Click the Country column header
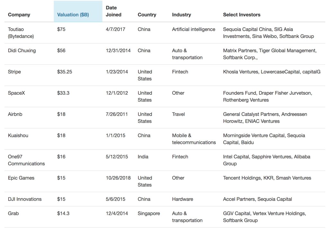Image resolution: width=329 pixels, height=229 pixels. 147,15
